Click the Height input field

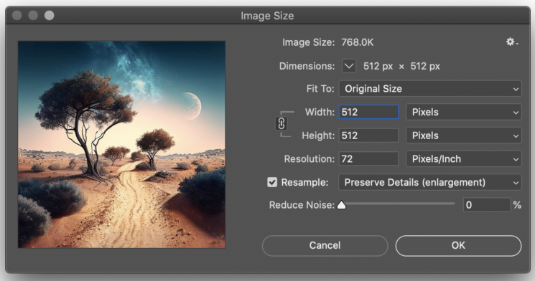[x=368, y=135]
